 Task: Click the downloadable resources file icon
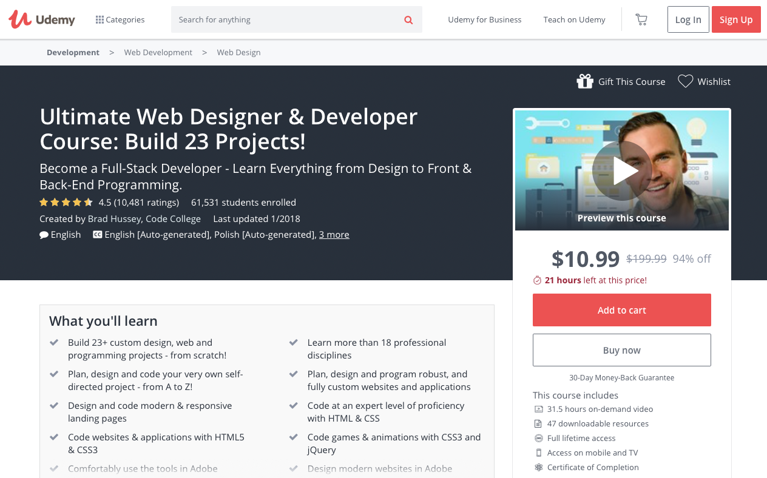click(x=538, y=424)
